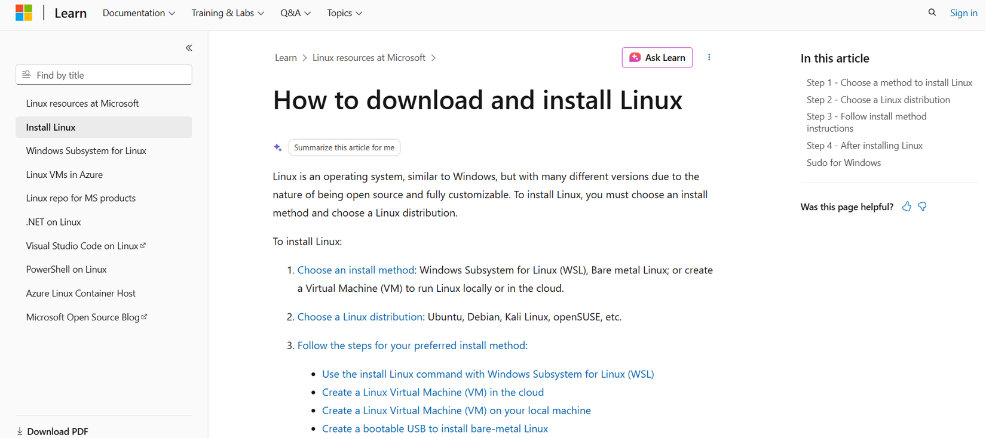This screenshot has height=438, width=986.
Task: Click the Sign in link
Action: tap(963, 13)
